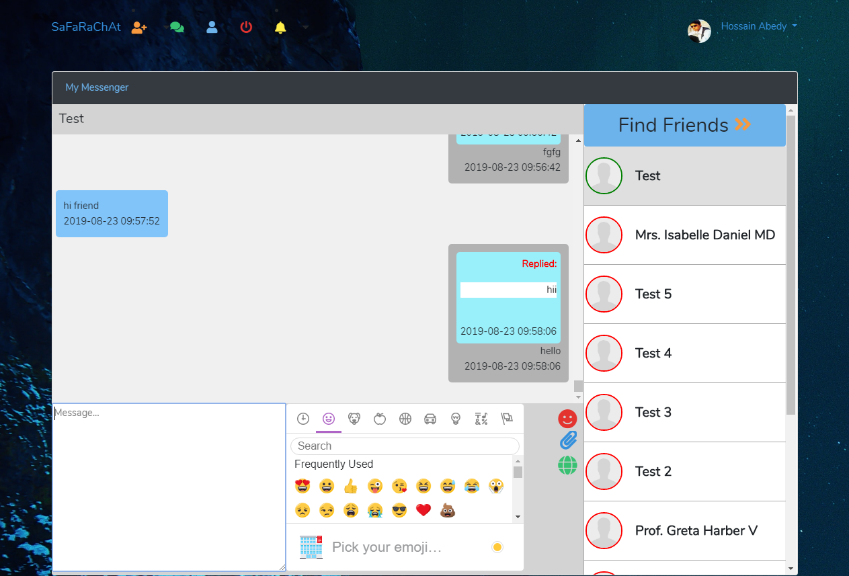Click the blue paperclip attachment icon
This screenshot has width=849, height=576.
pos(569,441)
